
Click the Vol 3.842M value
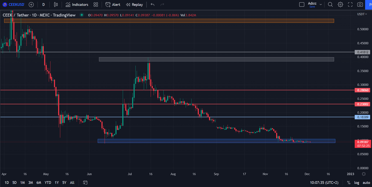coord(188,15)
